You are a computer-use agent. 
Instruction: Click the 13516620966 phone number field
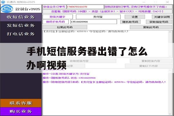pos(94,22)
